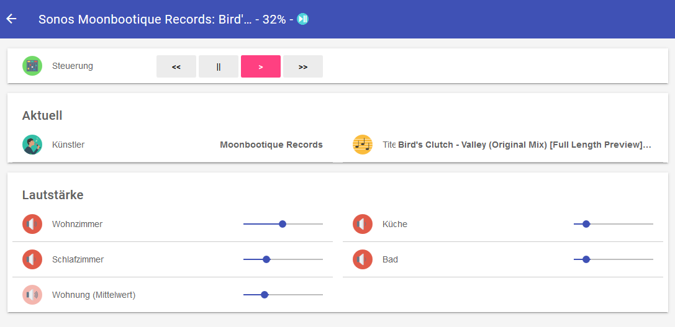Click the Steuerung control icon
The image size is (675, 327).
coord(32,66)
